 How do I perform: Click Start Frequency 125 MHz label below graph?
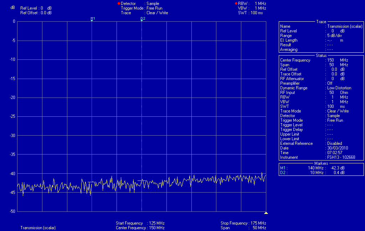click(x=140, y=223)
